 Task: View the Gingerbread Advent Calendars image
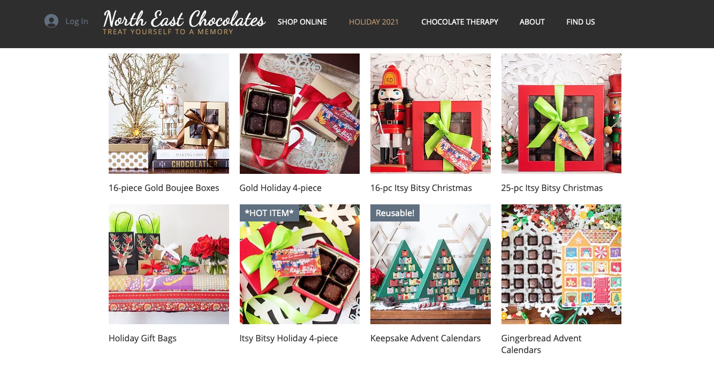click(x=561, y=264)
